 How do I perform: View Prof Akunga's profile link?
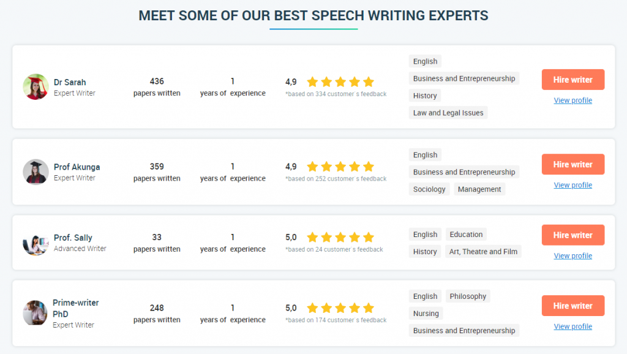point(573,185)
